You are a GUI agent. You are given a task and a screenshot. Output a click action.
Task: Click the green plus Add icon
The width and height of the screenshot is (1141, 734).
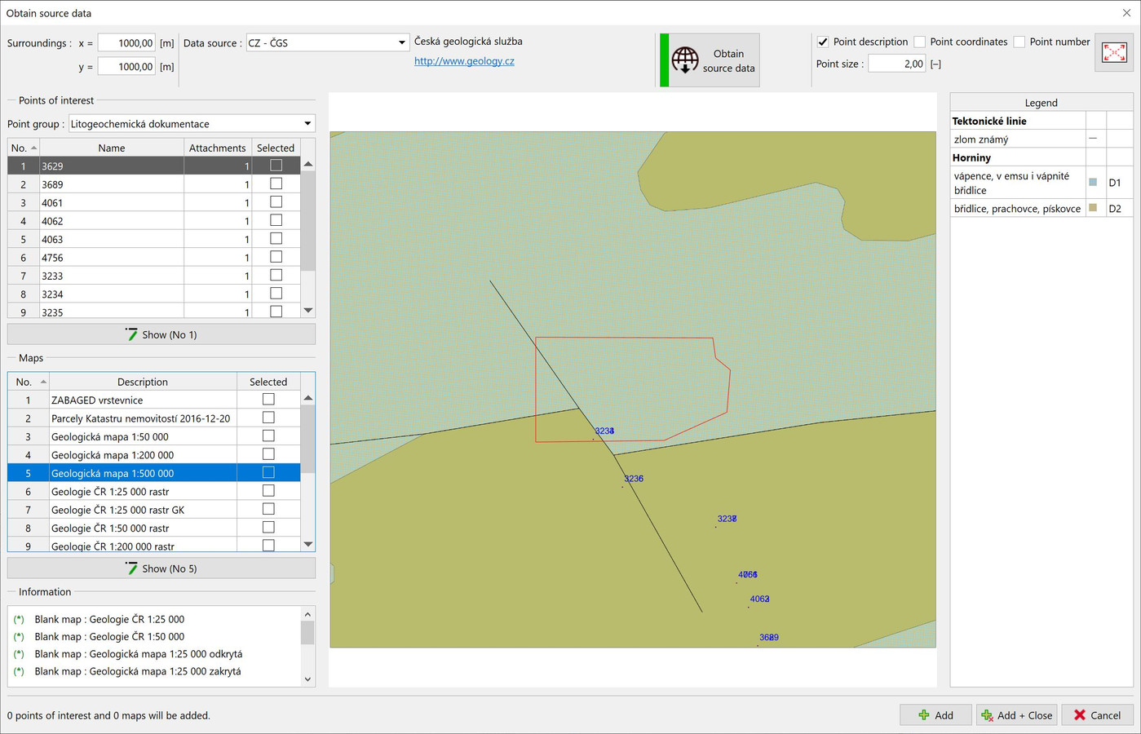click(923, 715)
